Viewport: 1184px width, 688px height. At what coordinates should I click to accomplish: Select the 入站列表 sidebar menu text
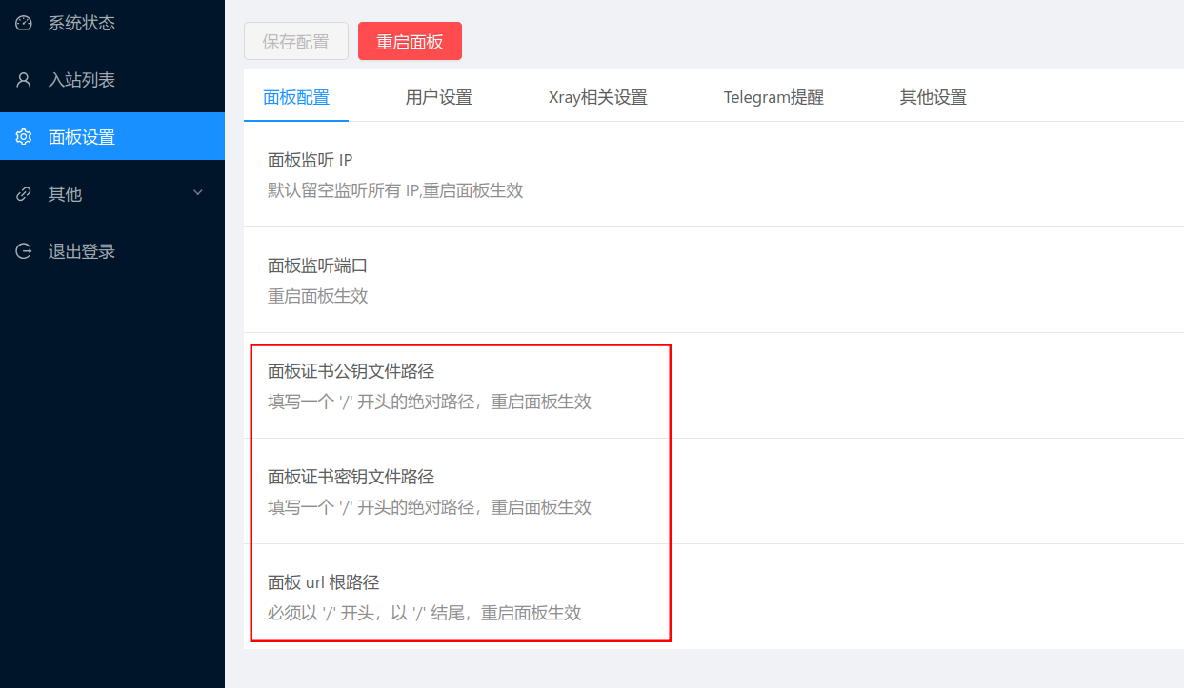(x=82, y=80)
